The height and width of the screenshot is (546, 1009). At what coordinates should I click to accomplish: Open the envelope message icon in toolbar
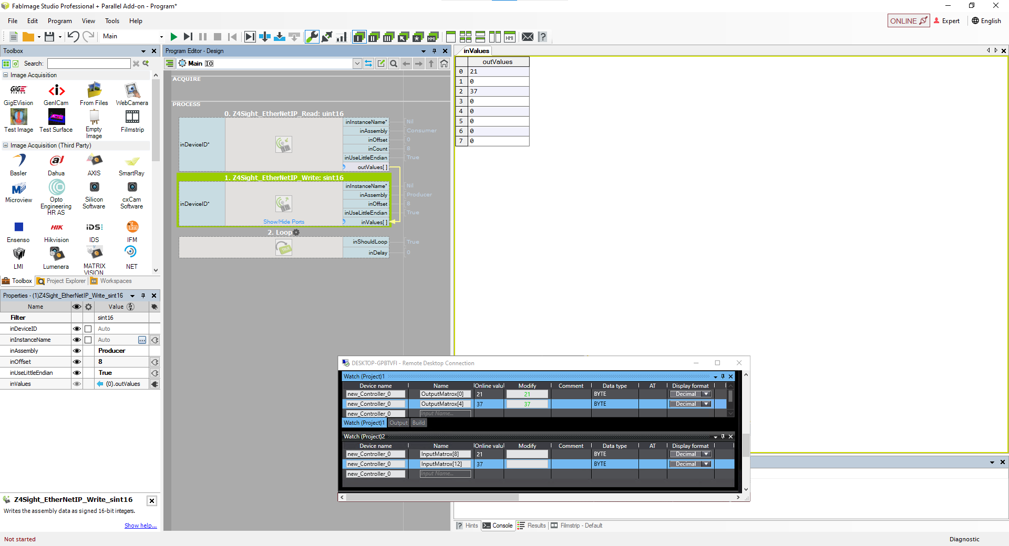click(528, 37)
